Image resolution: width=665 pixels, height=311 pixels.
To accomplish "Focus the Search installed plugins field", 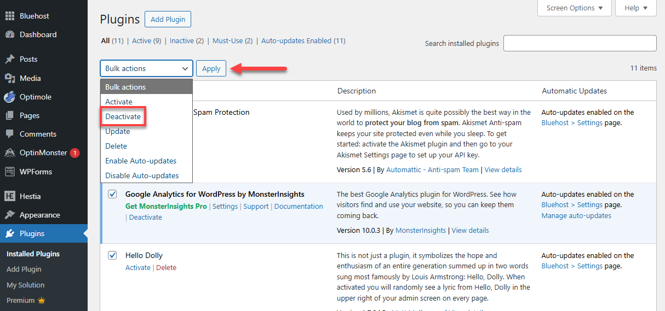I will pyautogui.click(x=580, y=43).
